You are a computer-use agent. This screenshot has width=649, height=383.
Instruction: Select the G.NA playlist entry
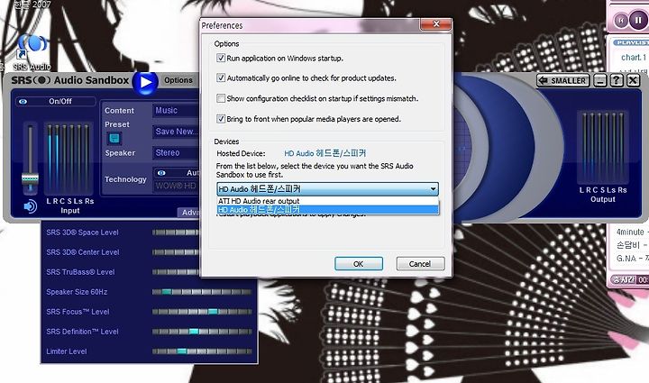(x=632, y=259)
